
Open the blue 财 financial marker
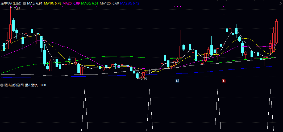[177, 81]
